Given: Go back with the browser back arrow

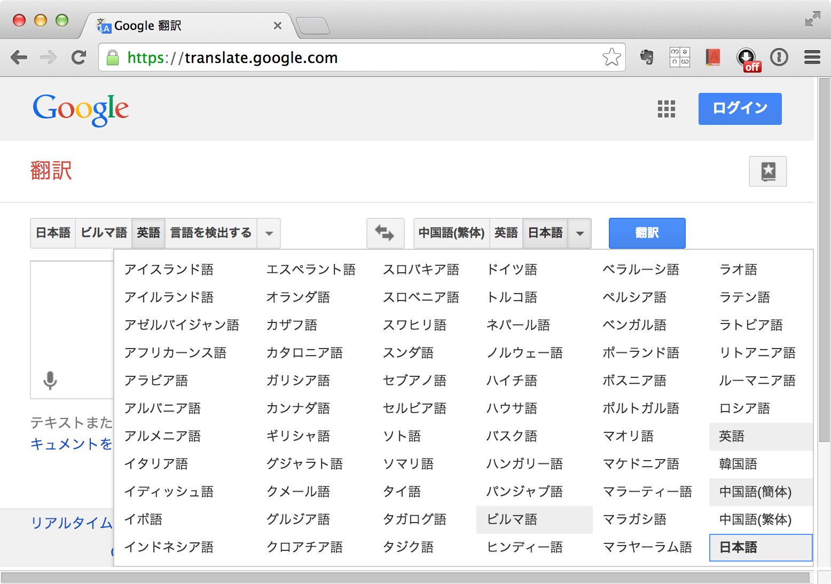Looking at the screenshot, I should (x=19, y=57).
